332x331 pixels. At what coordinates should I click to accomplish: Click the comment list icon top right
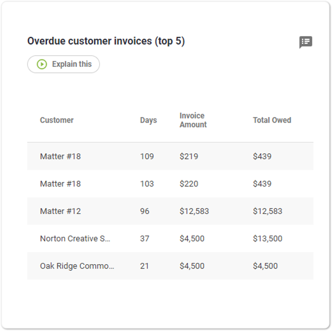click(305, 42)
